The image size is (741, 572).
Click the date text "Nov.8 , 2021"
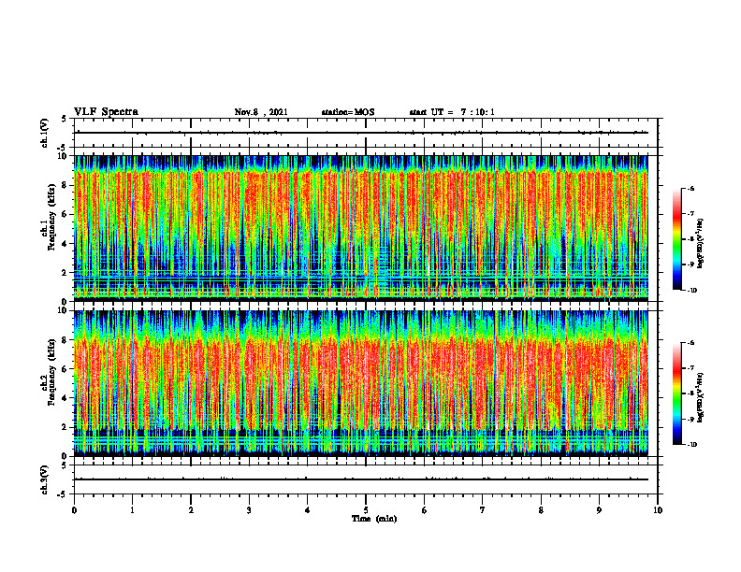point(261,112)
